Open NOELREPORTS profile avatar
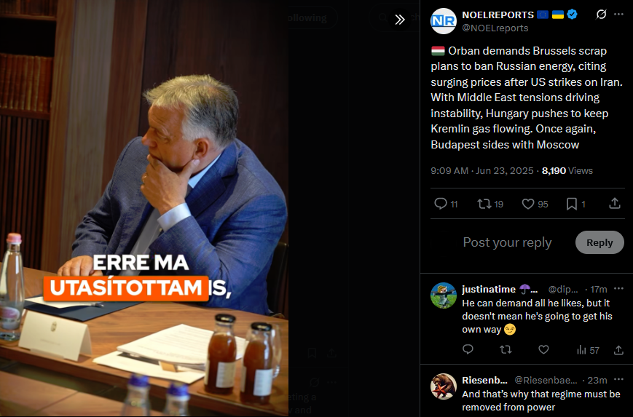 [x=444, y=20]
